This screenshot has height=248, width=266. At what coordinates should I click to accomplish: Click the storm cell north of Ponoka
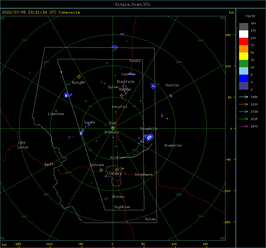115,47
